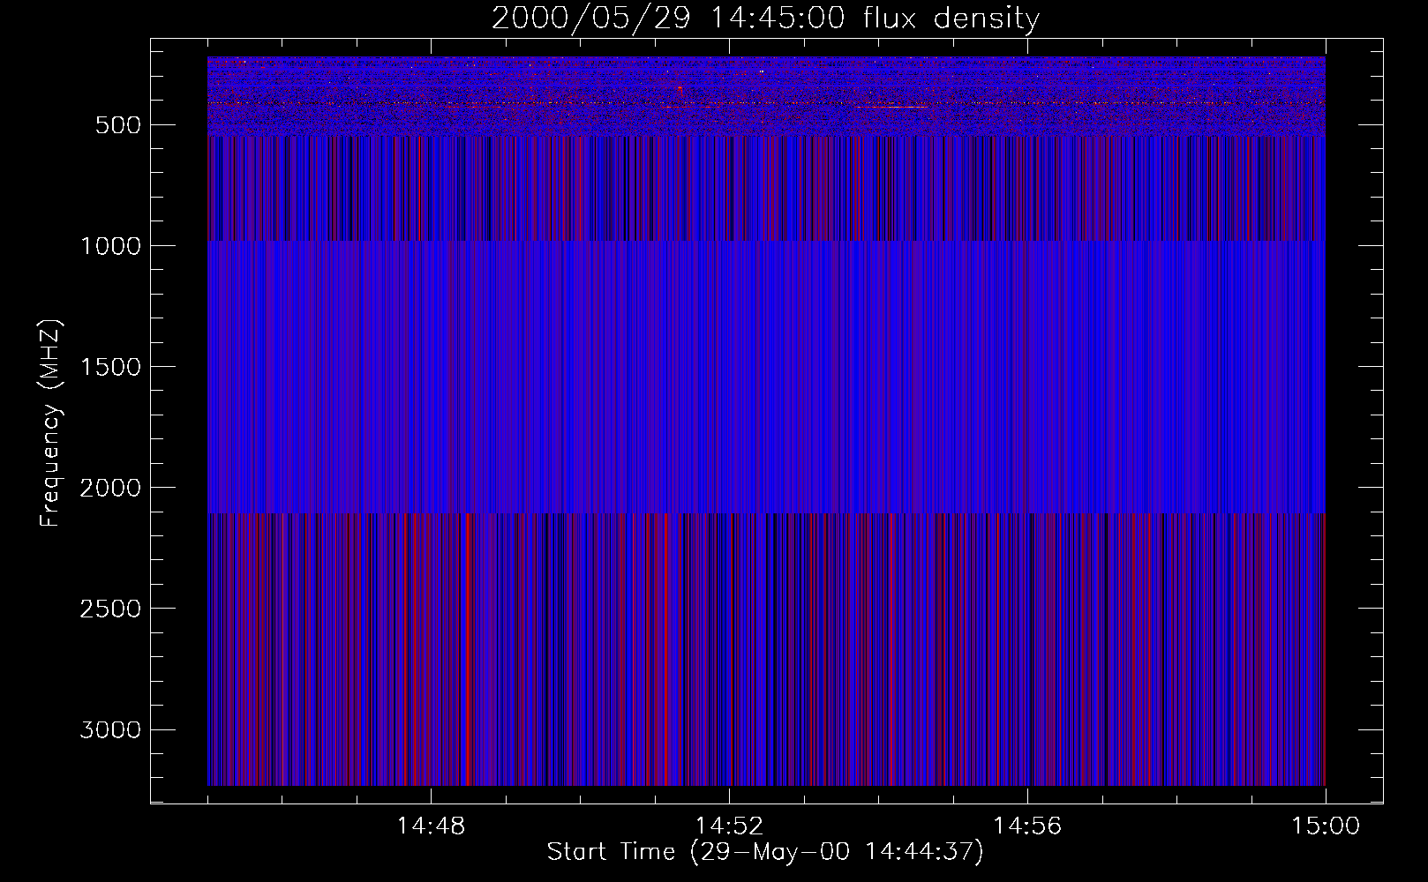The width and height of the screenshot is (1428, 882).
Task: Click the 15:00 time tick label
Action: [1326, 826]
